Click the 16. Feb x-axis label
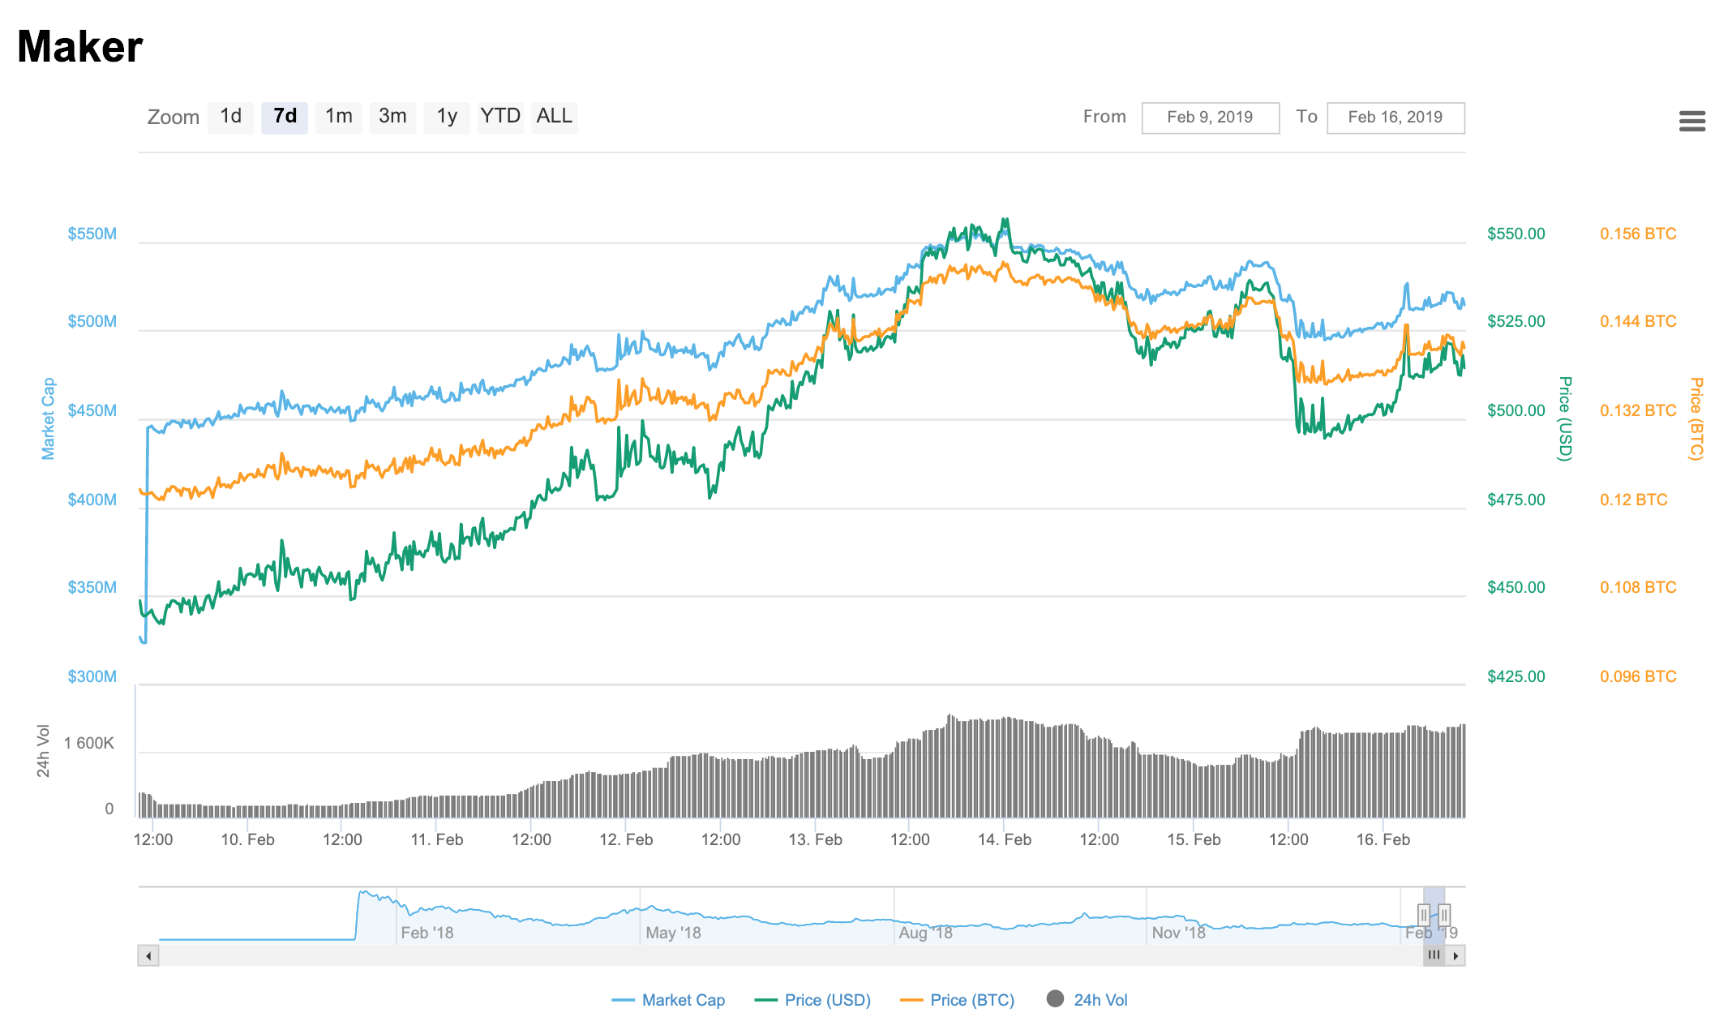 click(1383, 839)
